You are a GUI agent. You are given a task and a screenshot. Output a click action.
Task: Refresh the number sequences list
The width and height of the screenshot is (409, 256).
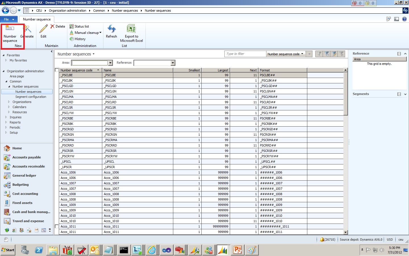111,34
